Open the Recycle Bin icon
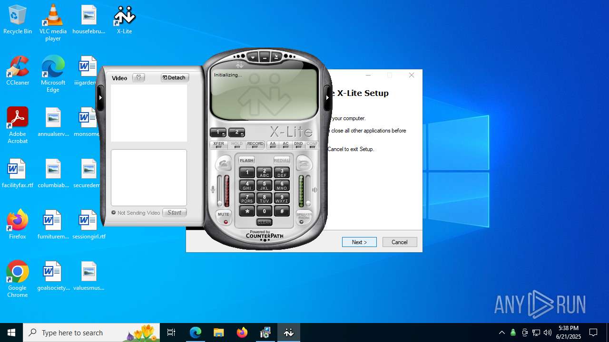The height and width of the screenshot is (342, 609). coord(18,20)
